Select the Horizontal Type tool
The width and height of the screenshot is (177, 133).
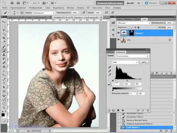pyautogui.click(x=4, y=83)
